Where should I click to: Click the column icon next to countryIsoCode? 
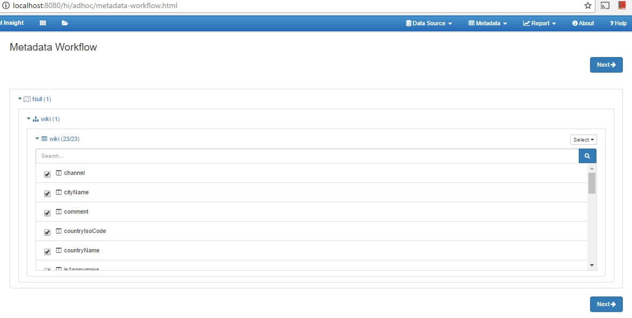(x=59, y=231)
